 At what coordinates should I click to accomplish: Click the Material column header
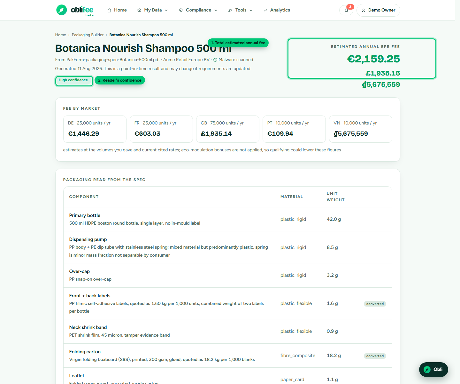coord(292,197)
